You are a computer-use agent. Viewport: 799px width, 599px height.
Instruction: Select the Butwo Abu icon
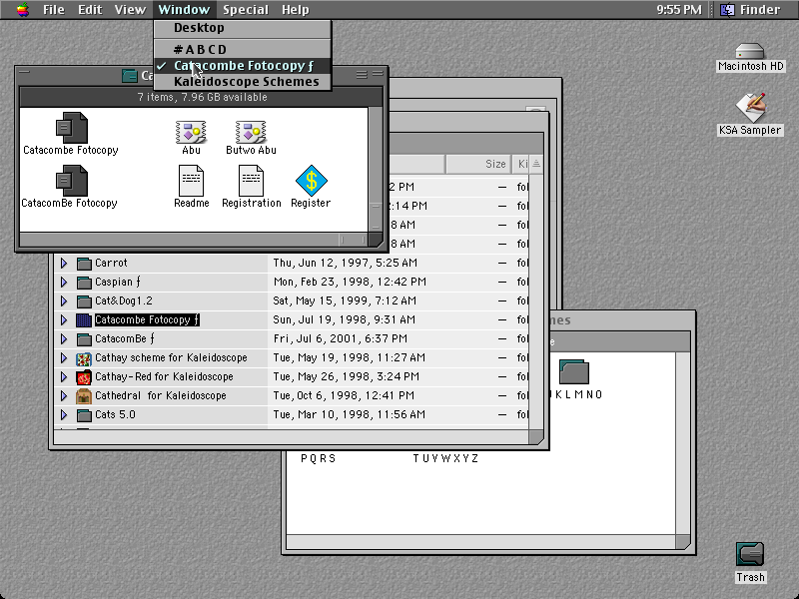[x=251, y=132]
